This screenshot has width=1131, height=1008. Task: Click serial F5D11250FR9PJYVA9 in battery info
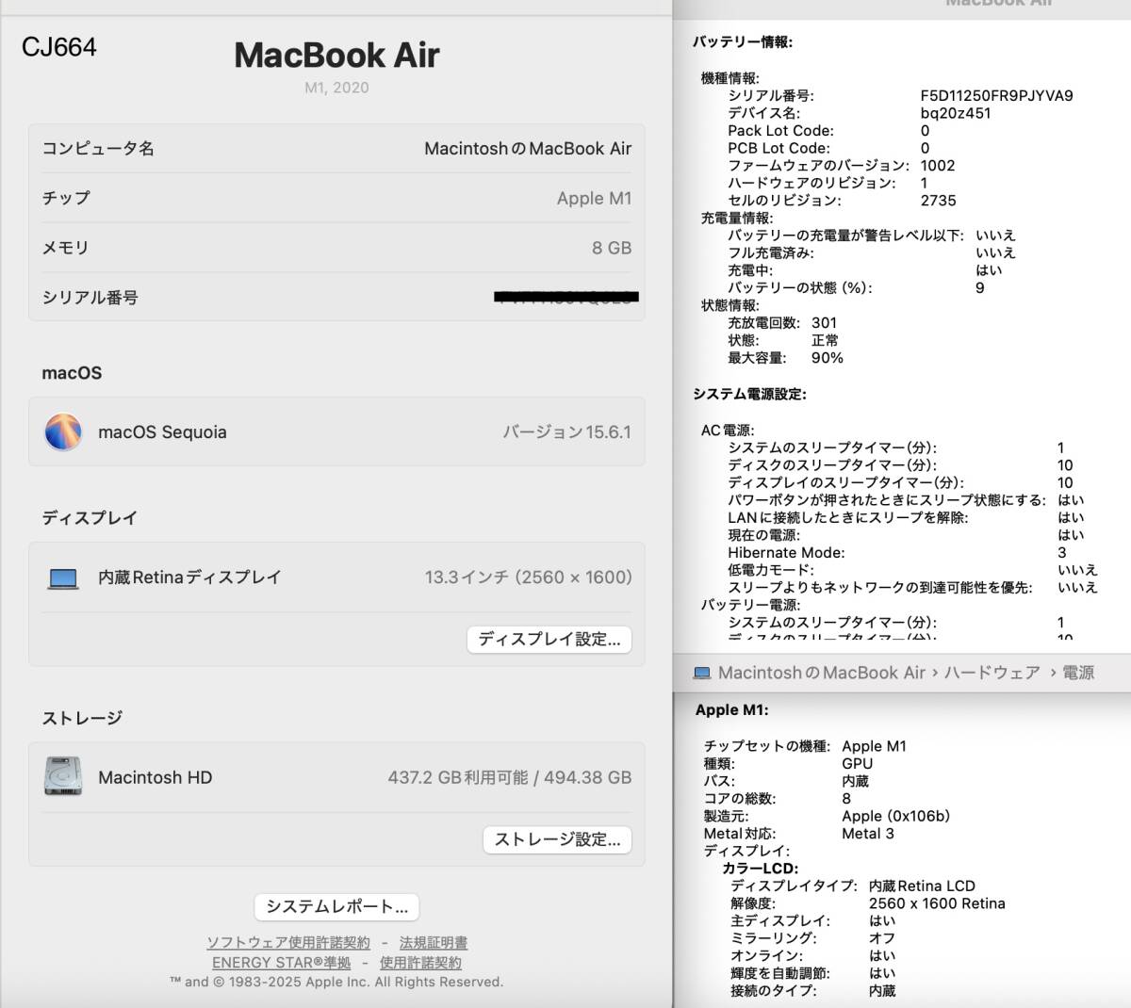coord(996,95)
